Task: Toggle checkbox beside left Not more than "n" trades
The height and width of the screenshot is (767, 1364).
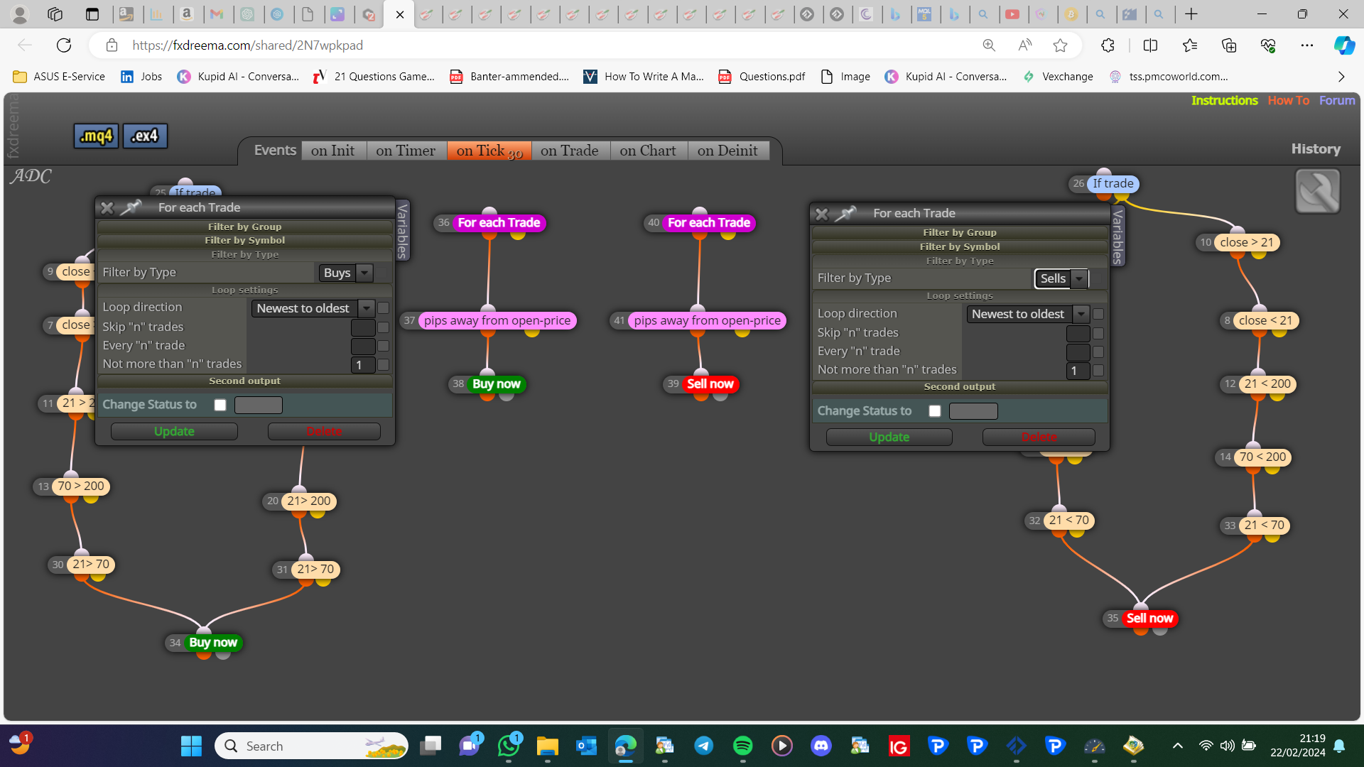Action: (384, 365)
